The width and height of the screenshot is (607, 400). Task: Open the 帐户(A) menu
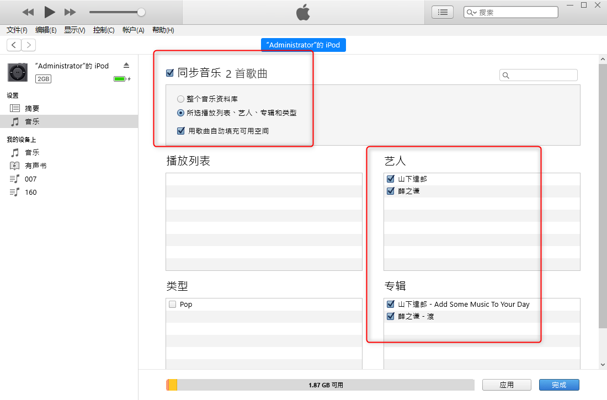point(133,30)
